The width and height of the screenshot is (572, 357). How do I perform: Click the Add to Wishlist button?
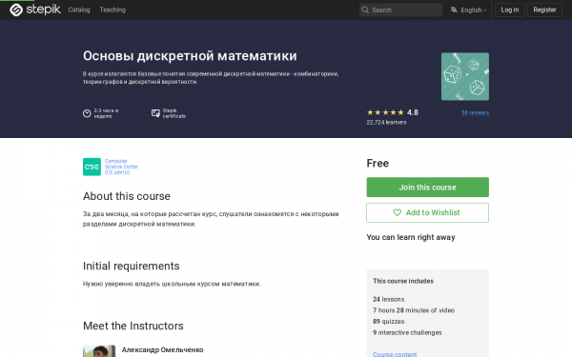point(427,212)
